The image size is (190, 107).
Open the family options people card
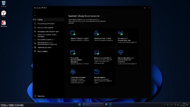(80, 77)
